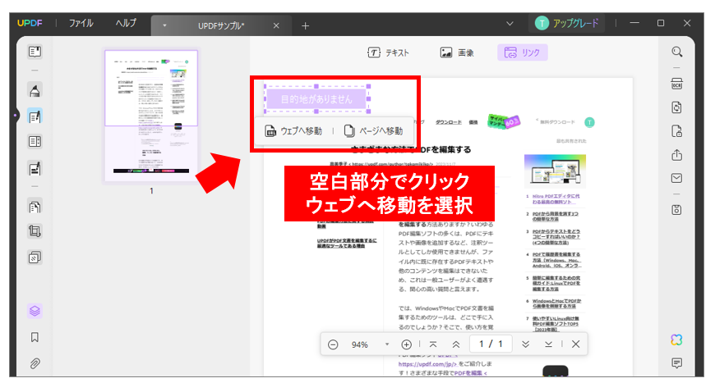
Task: Close the UPDFサンプル tab
Action: 276,26
